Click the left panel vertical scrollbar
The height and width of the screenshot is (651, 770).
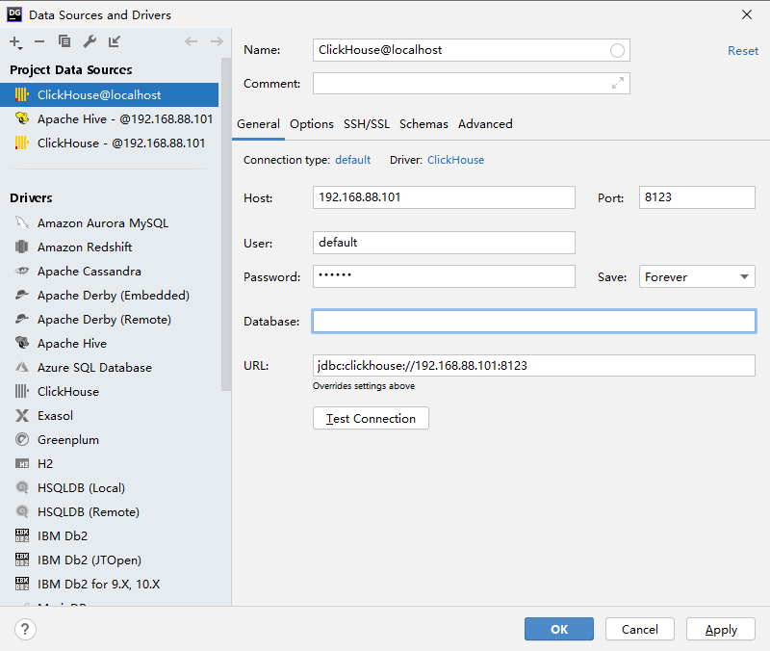coord(226,224)
